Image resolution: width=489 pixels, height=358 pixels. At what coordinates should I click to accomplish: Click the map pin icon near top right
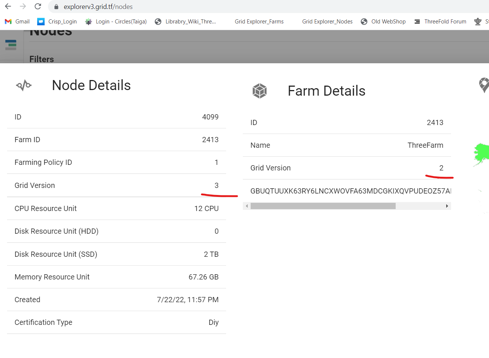[483, 85]
